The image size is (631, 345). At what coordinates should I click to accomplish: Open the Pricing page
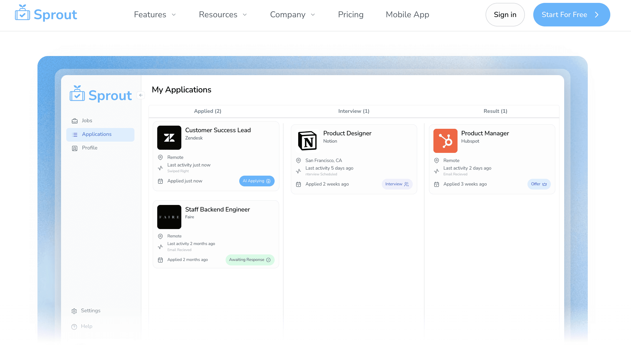pos(351,15)
